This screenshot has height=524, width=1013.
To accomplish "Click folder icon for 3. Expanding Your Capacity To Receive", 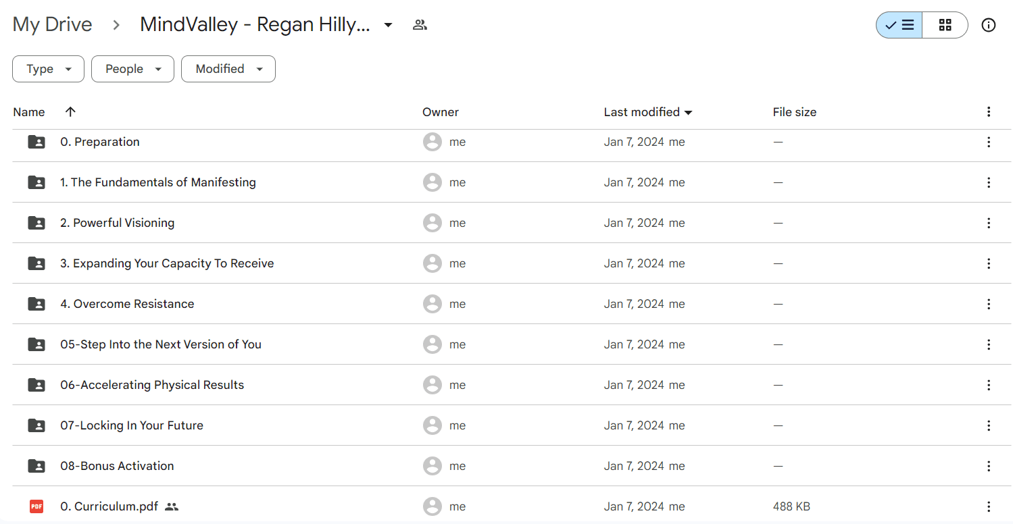I will click(x=36, y=263).
